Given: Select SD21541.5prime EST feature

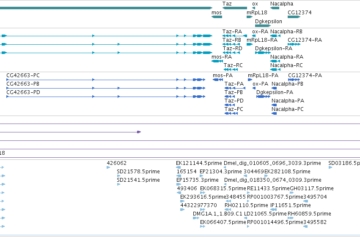Looking at the screenshot, I should coord(119,184).
